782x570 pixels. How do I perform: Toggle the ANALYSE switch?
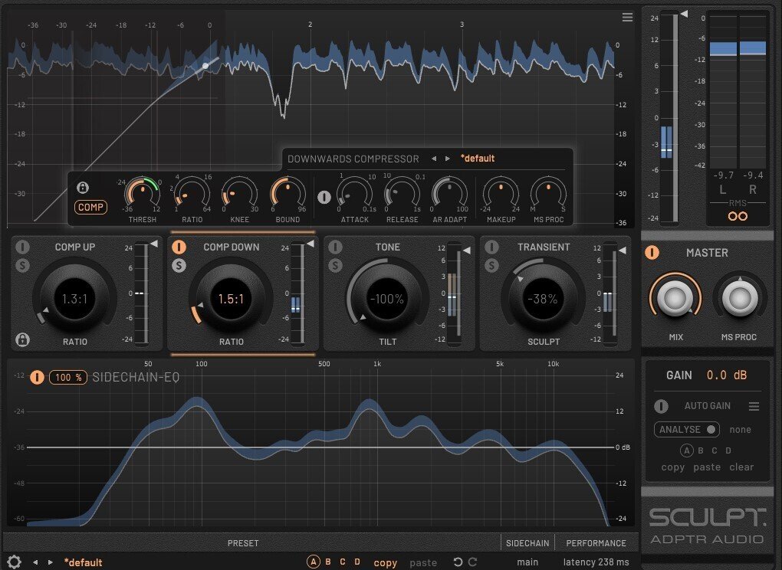click(x=687, y=430)
